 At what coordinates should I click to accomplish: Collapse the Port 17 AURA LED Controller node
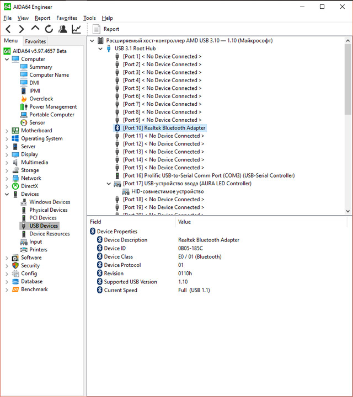coord(109,184)
